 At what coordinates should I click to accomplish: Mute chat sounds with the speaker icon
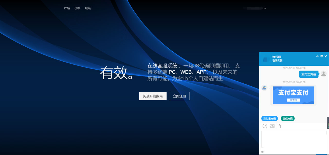(317, 56)
